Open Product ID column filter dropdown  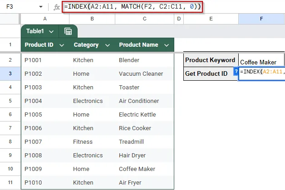pos(62,45)
